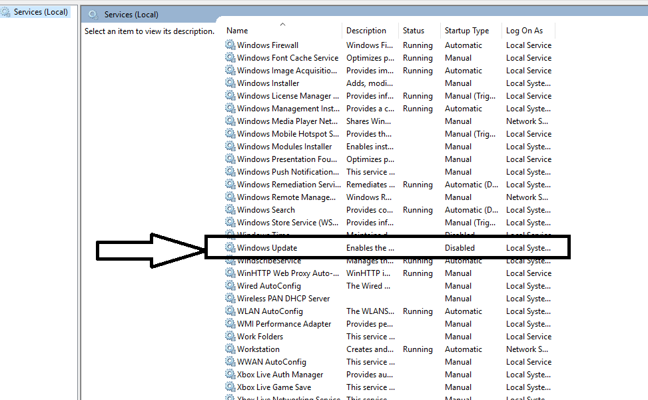Sort the list by Startup Type column

click(x=466, y=31)
